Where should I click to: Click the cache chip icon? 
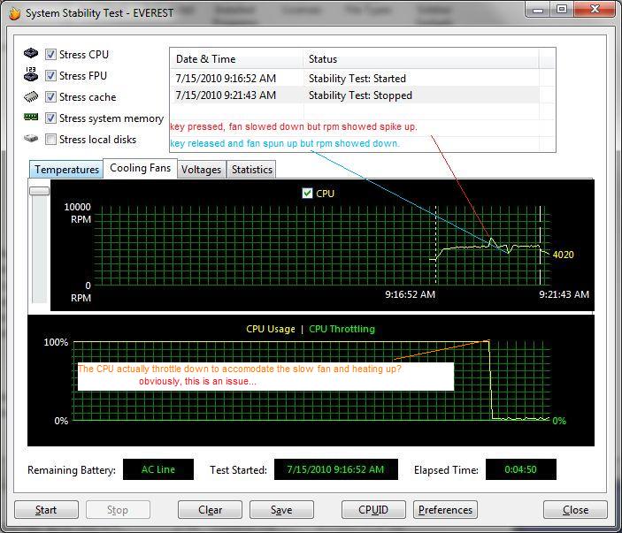click(31, 96)
